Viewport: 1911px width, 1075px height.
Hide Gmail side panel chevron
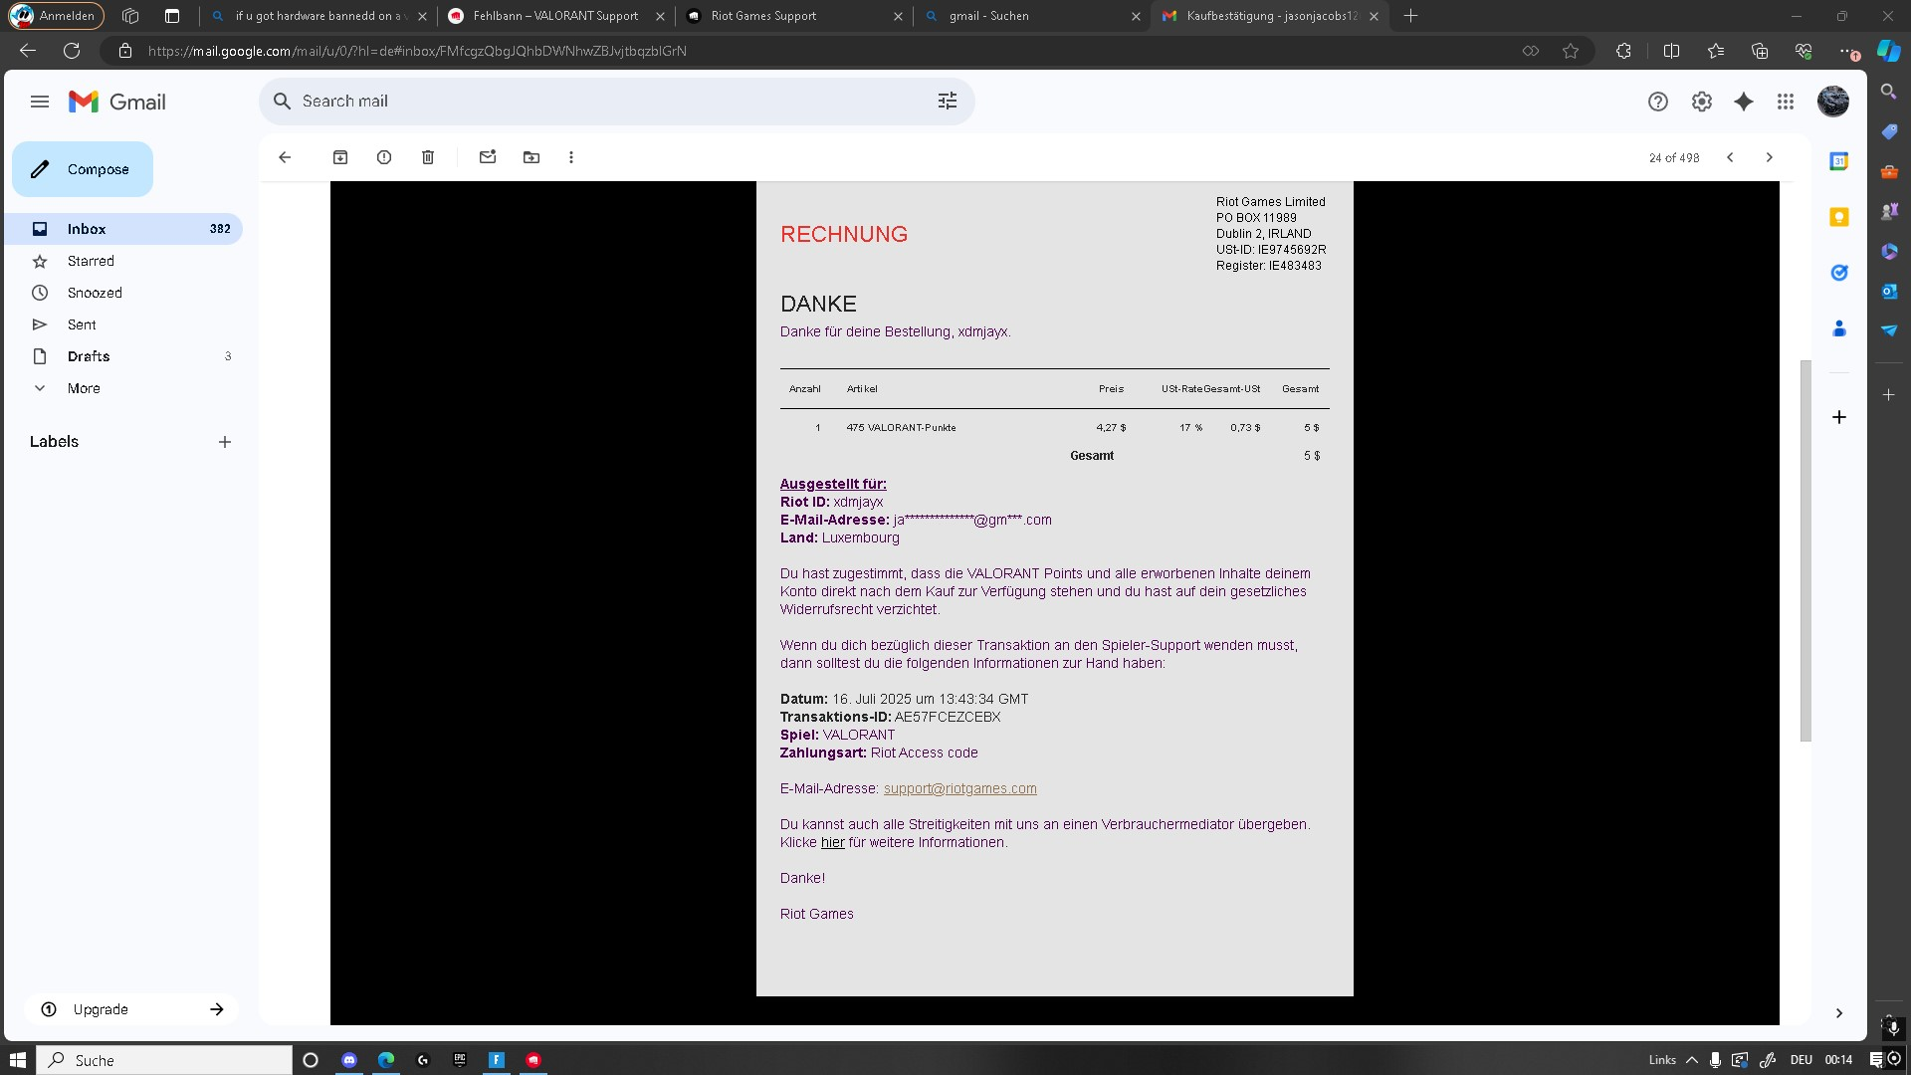1839,1013
